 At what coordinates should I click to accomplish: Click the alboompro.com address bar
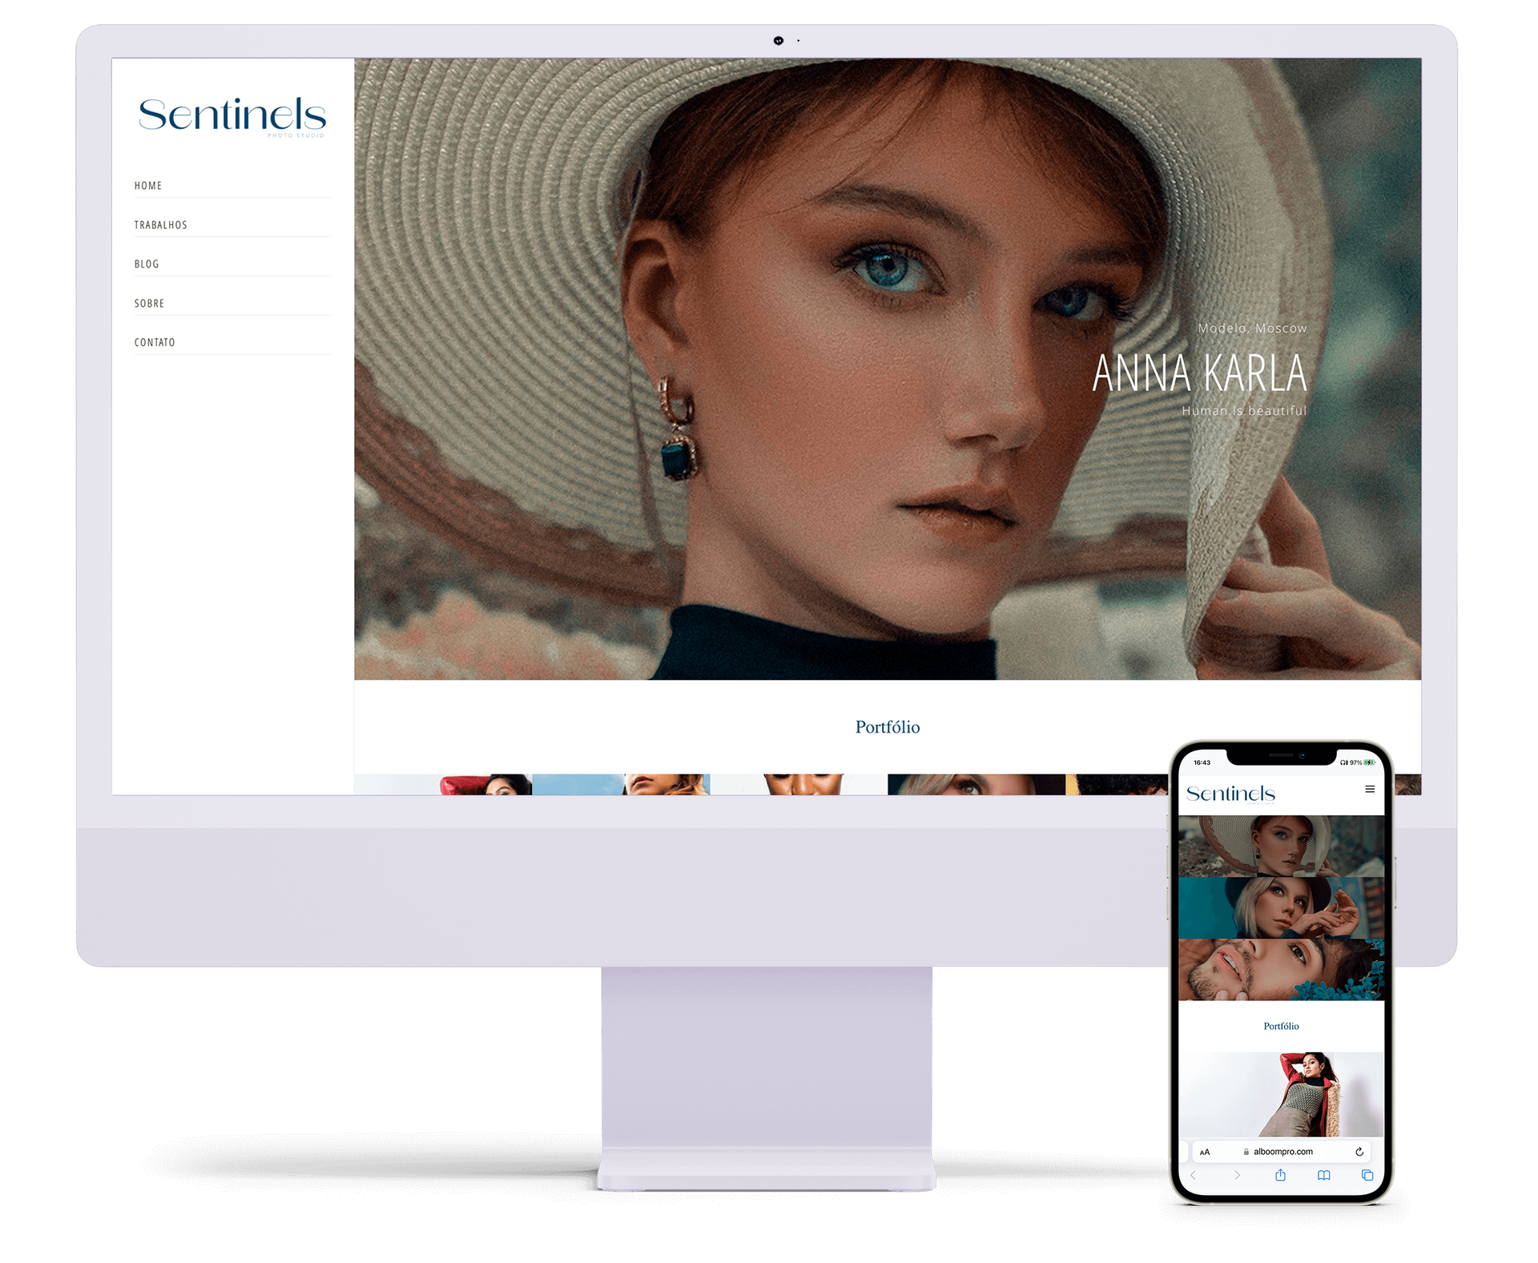tap(1282, 1152)
